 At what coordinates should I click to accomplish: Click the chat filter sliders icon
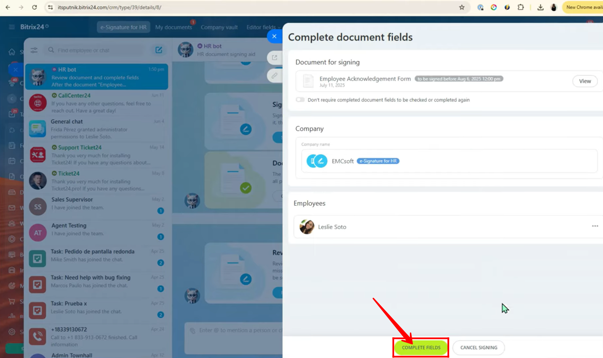coord(34,50)
